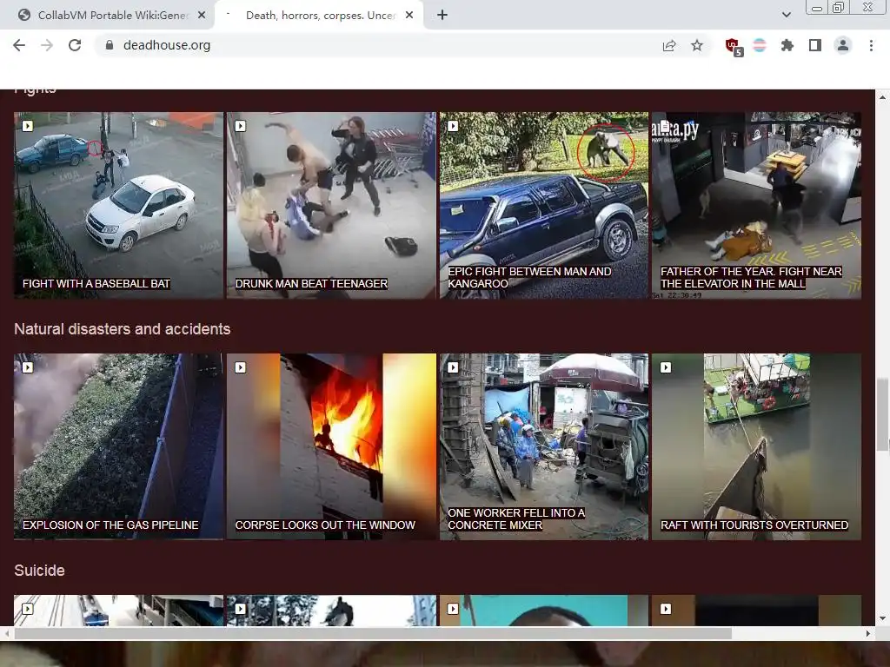Image resolution: width=890 pixels, height=667 pixels.
Task: Open the uBlock Origin extension
Action: click(734, 47)
